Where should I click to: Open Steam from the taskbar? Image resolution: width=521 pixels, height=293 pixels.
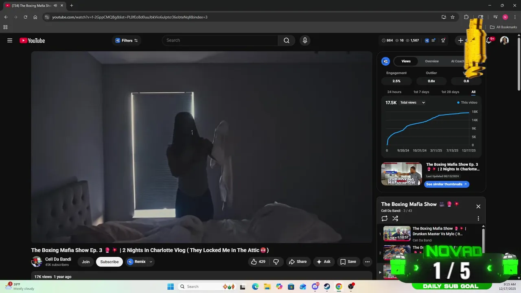coord(327,286)
